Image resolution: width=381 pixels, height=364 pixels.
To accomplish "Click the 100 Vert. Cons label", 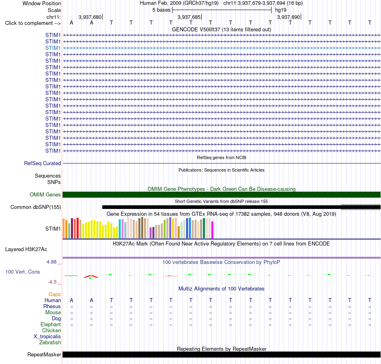I will pos(22,272).
